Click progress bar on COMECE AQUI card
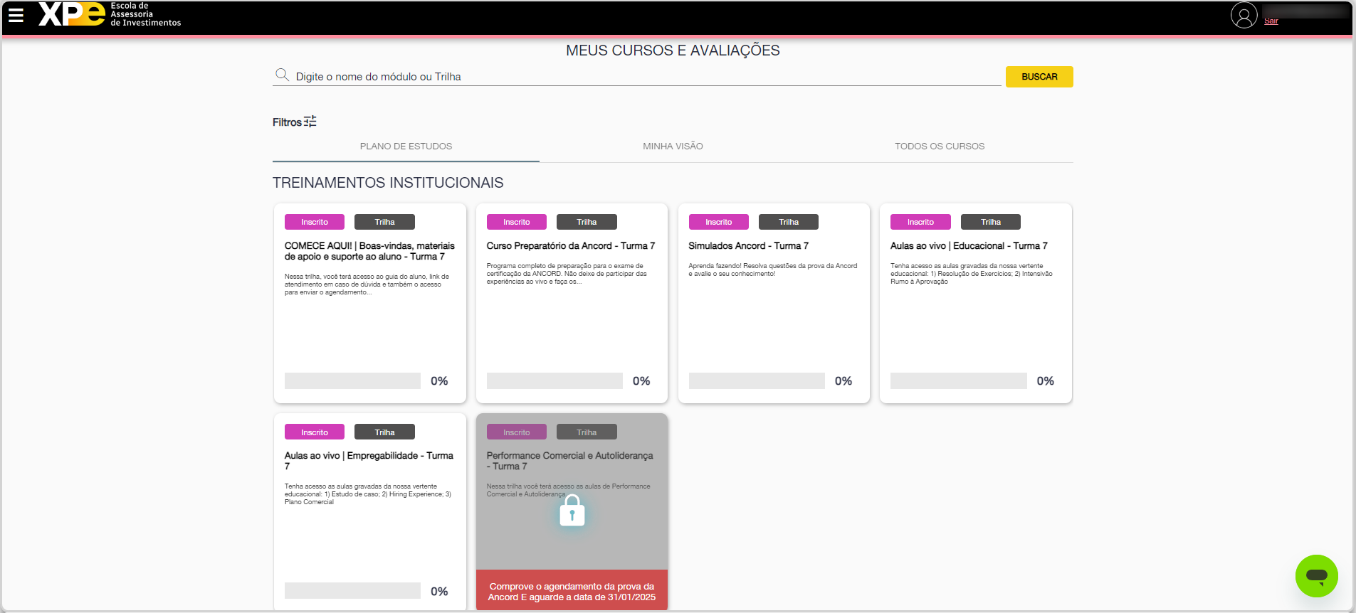This screenshot has width=1356, height=613. pos(352,381)
